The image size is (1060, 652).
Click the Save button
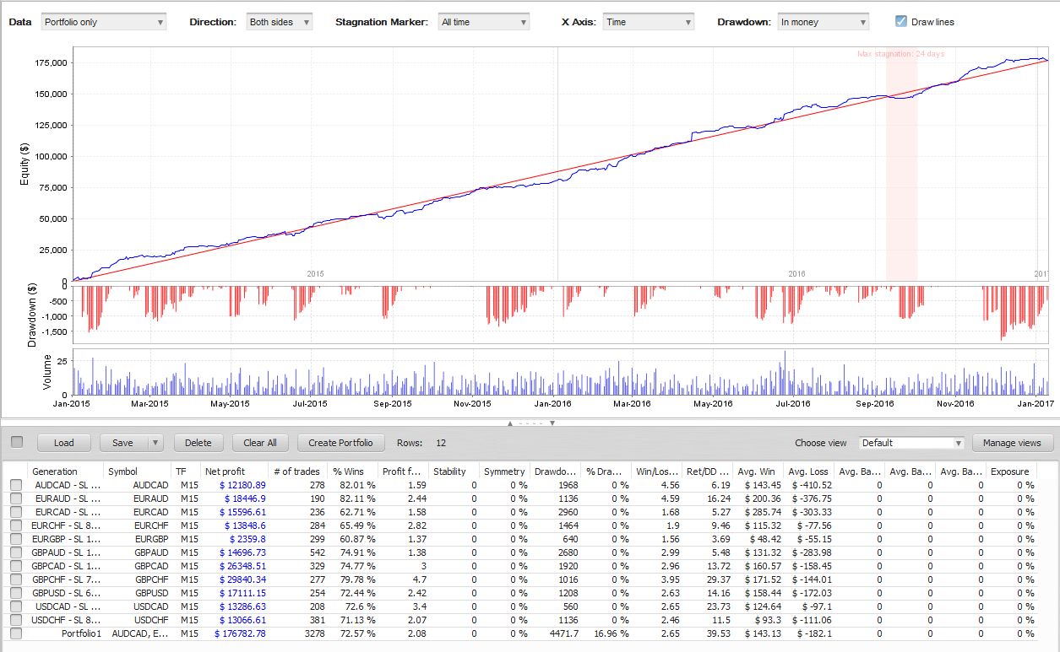pos(123,443)
